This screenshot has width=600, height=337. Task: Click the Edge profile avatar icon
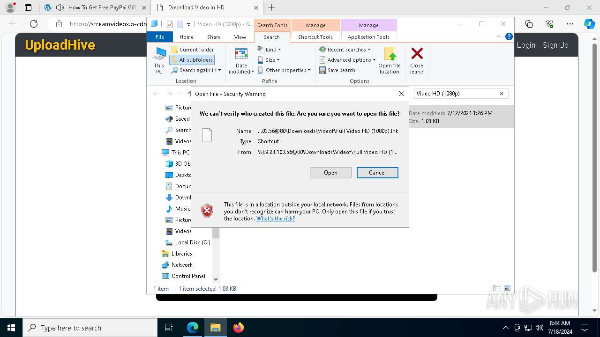pyautogui.click(x=10, y=7)
